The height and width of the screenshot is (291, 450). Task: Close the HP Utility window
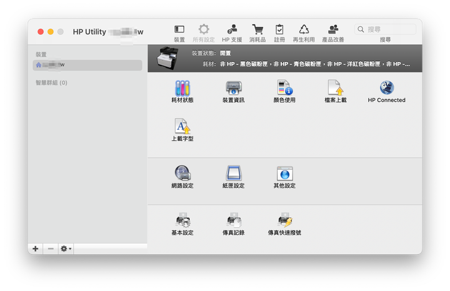pyautogui.click(x=41, y=32)
